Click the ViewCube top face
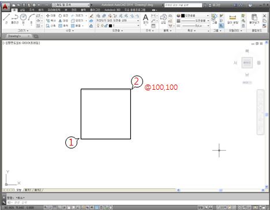The height and width of the screenshot is (210, 270). click(247, 63)
